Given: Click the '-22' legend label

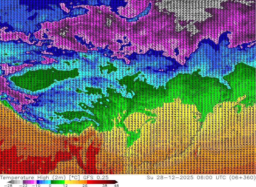Looking at the screenshot, I should [x=23, y=186].
